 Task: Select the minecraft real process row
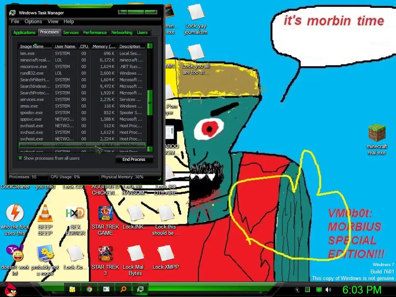82,60
